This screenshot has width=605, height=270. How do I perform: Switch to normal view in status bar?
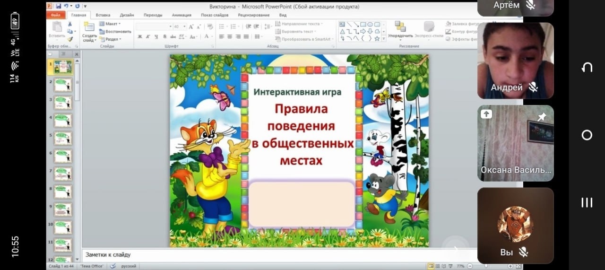pyautogui.click(x=431, y=266)
